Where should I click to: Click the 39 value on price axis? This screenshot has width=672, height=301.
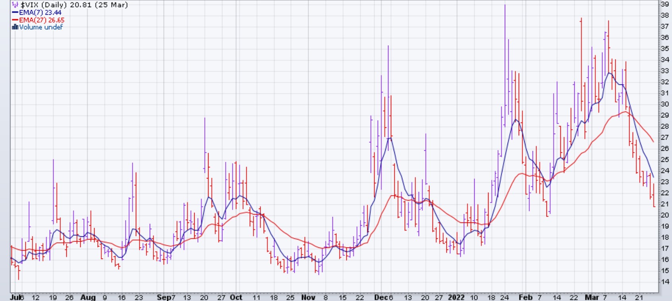(x=664, y=4)
